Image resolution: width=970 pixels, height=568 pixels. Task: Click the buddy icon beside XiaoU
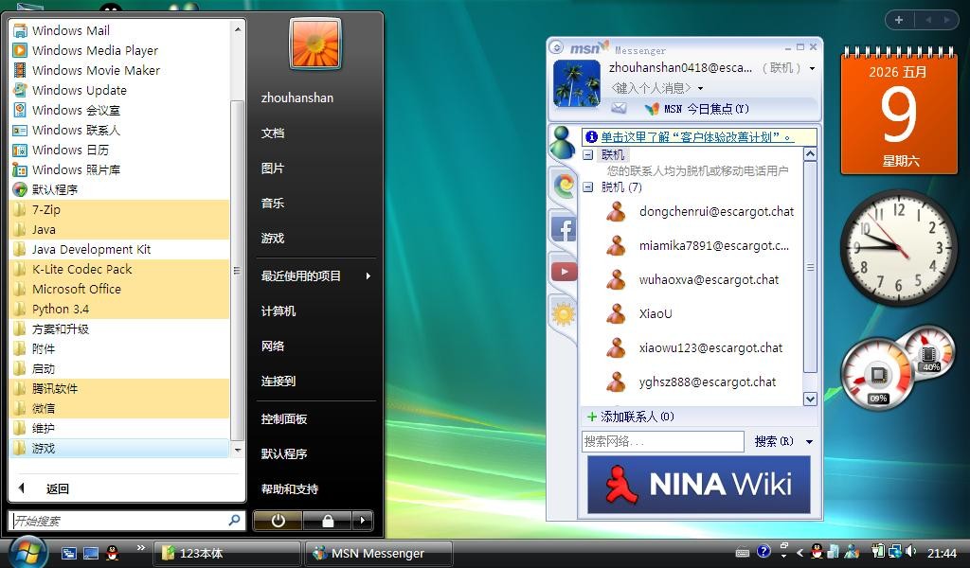616,314
